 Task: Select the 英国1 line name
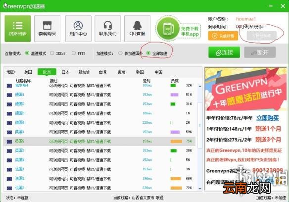(x=19, y=132)
